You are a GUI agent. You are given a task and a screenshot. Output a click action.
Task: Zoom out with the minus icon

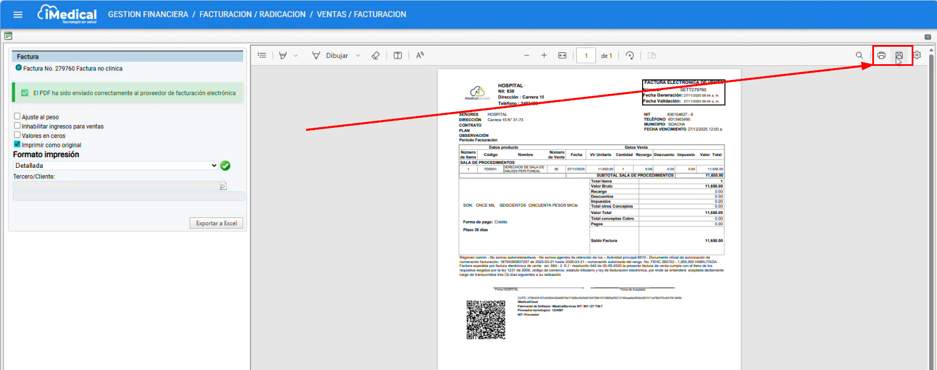[527, 55]
